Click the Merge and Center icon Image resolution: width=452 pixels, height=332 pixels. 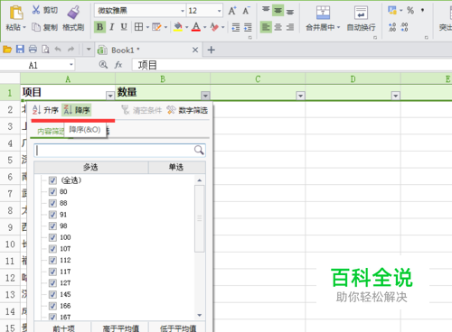323,13
